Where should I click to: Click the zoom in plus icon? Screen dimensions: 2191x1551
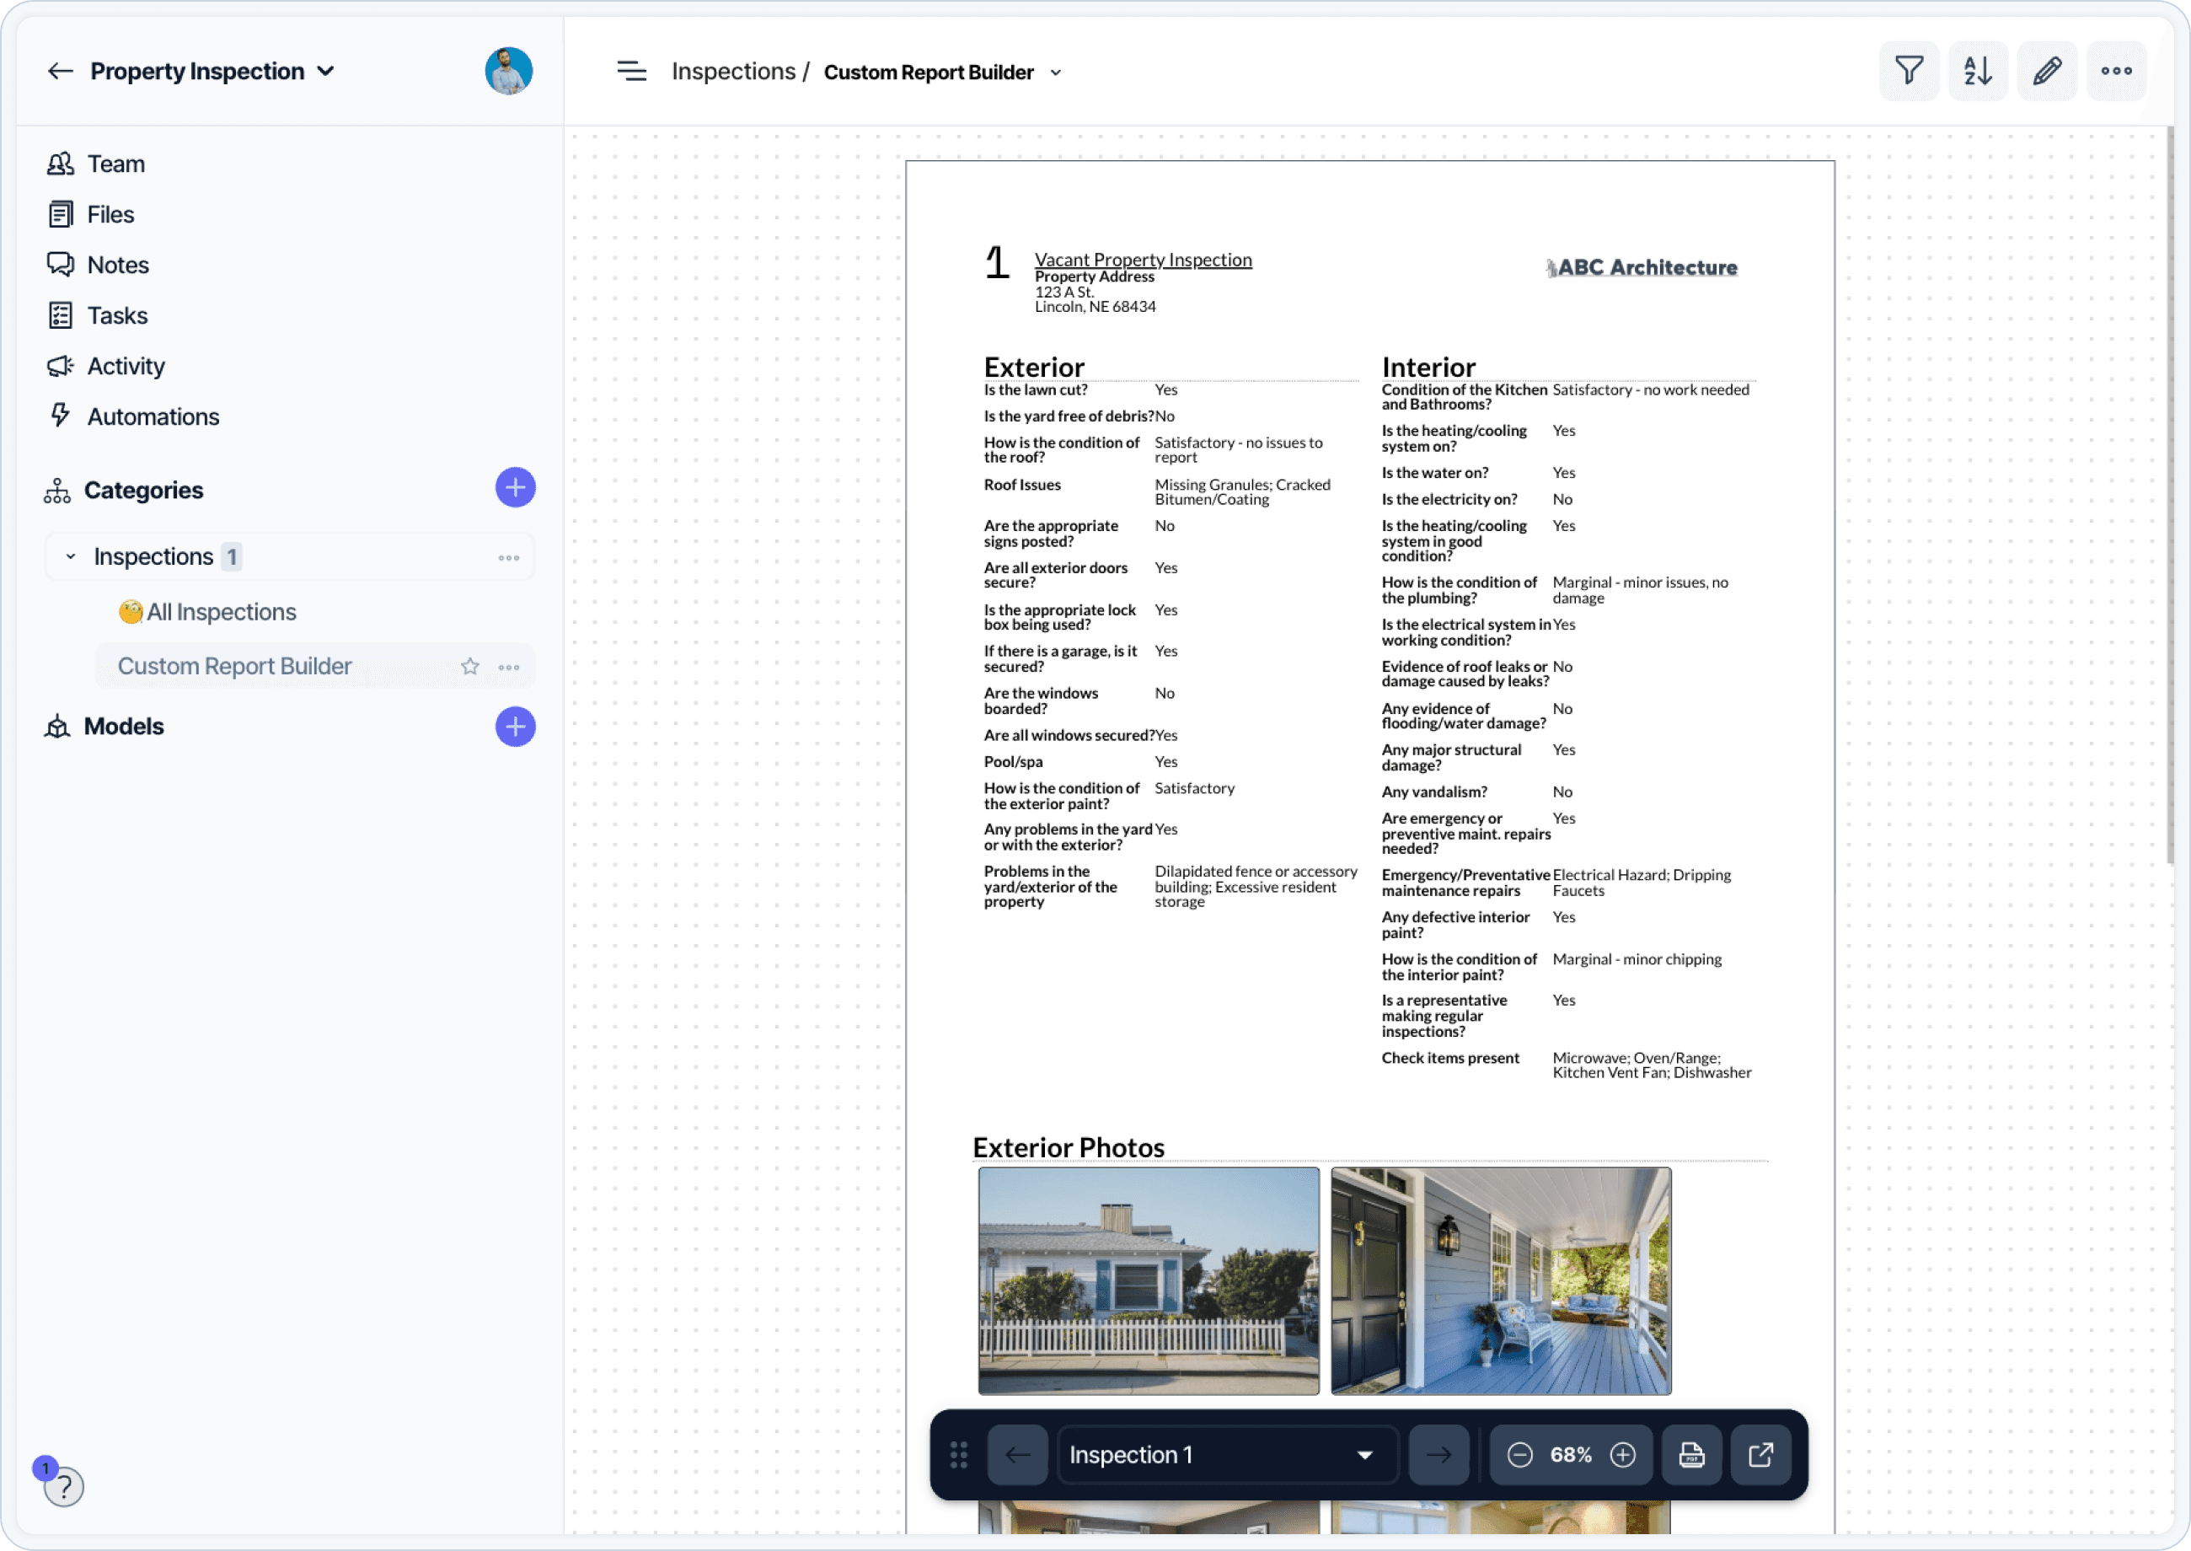pyautogui.click(x=1622, y=1455)
